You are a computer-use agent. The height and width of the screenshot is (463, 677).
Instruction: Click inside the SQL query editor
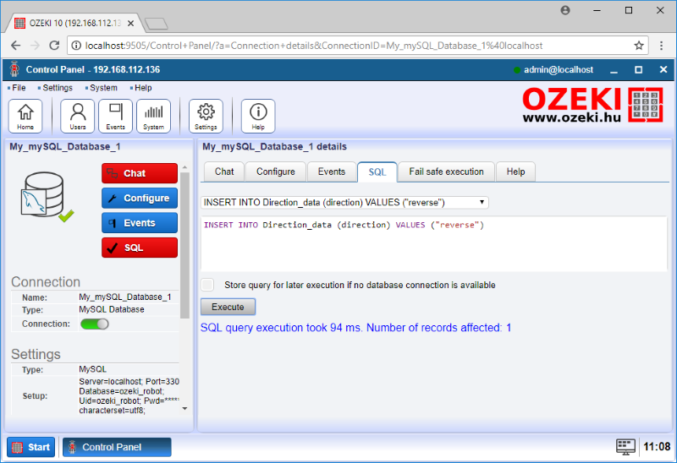pos(434,244)
